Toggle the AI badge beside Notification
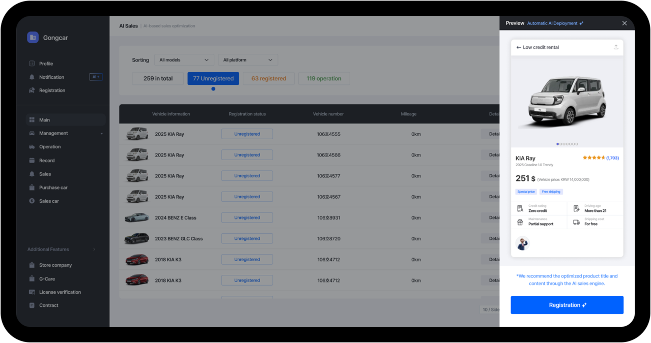651x343 pixels. pos(96,77)
